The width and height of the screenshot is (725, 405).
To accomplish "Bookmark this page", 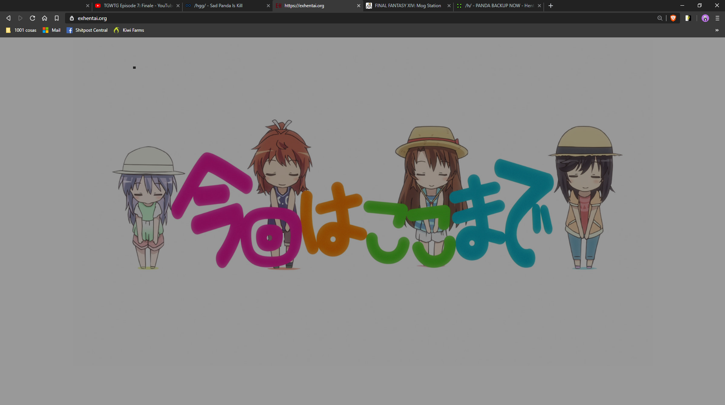I will tap(57, 18).
